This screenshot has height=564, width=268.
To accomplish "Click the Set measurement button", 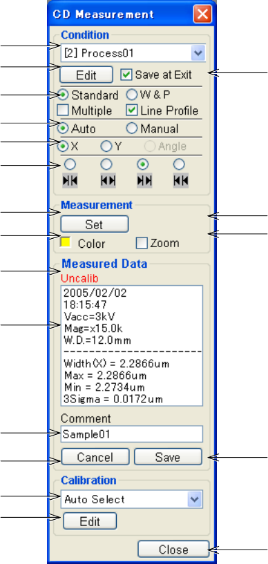I will [94, 224].
